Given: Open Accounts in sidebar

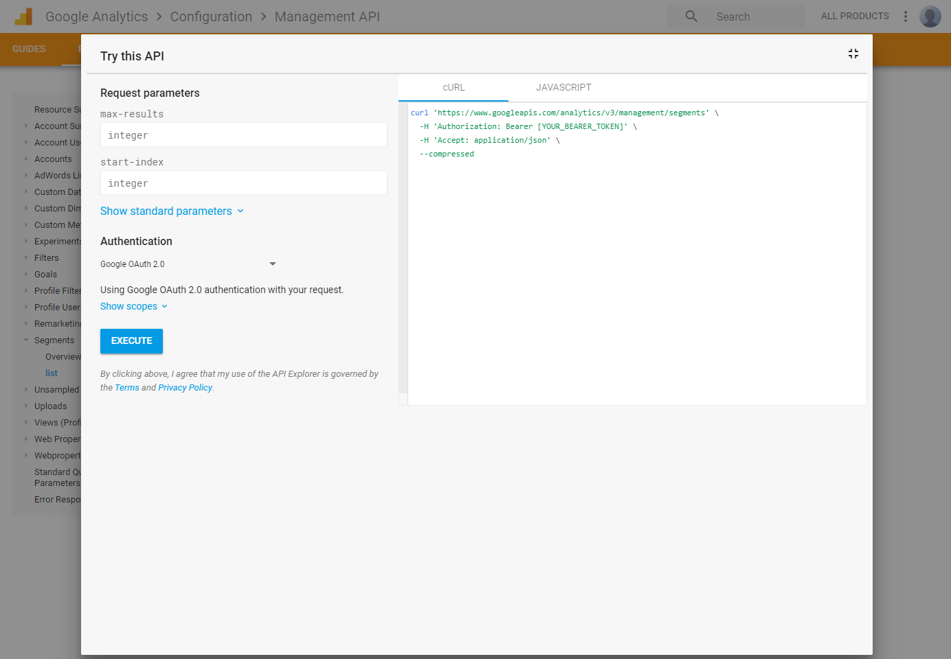Looking at the screenshot, I should tap(53, 159).
